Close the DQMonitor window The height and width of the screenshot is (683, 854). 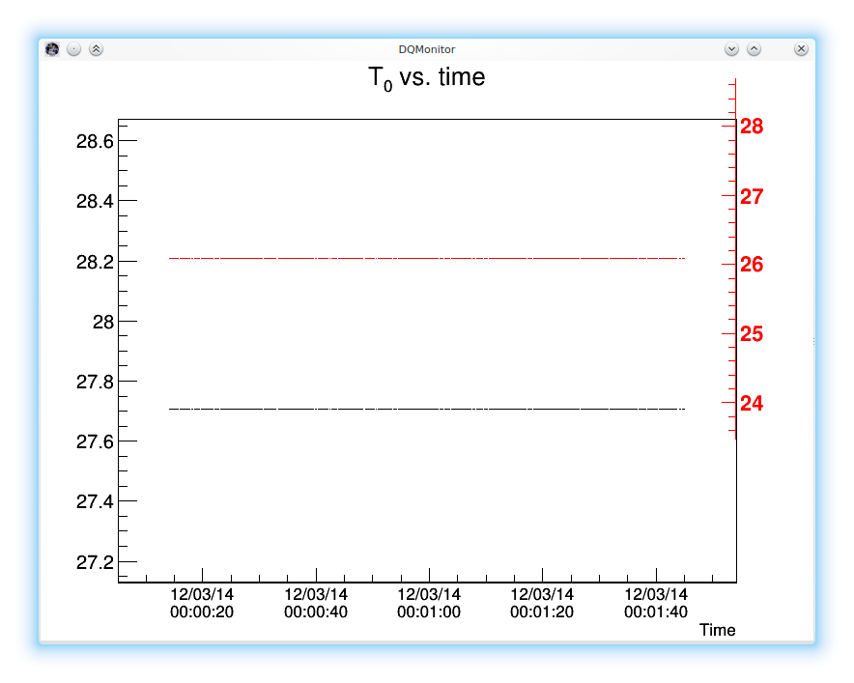801,48
